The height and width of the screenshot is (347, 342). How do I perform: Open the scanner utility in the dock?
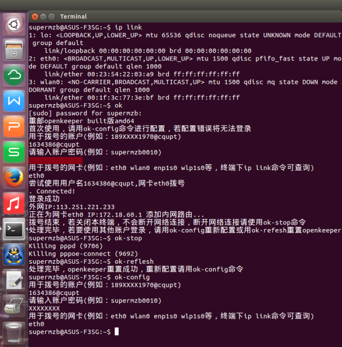pos(14,306)
